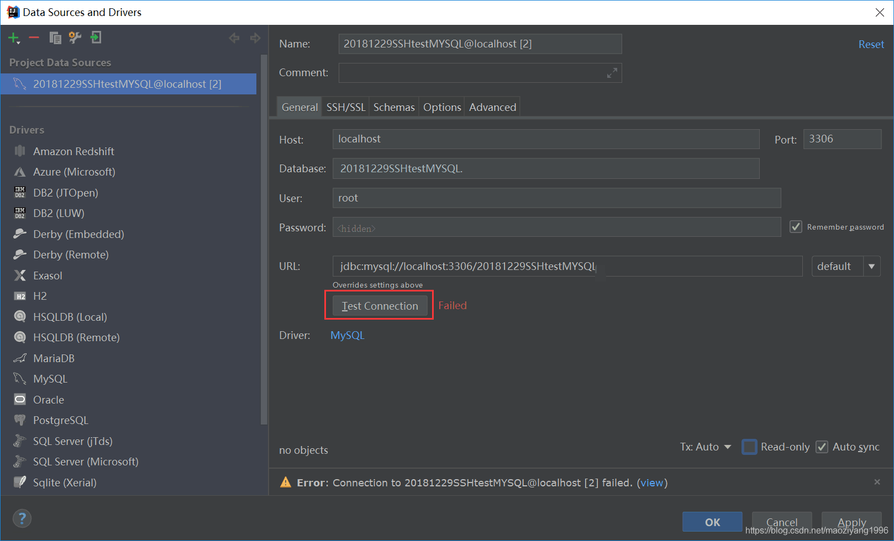Disable Auto sync
Image resolution: width=894 pixels, height=541 pixels.
pos(822,447)
